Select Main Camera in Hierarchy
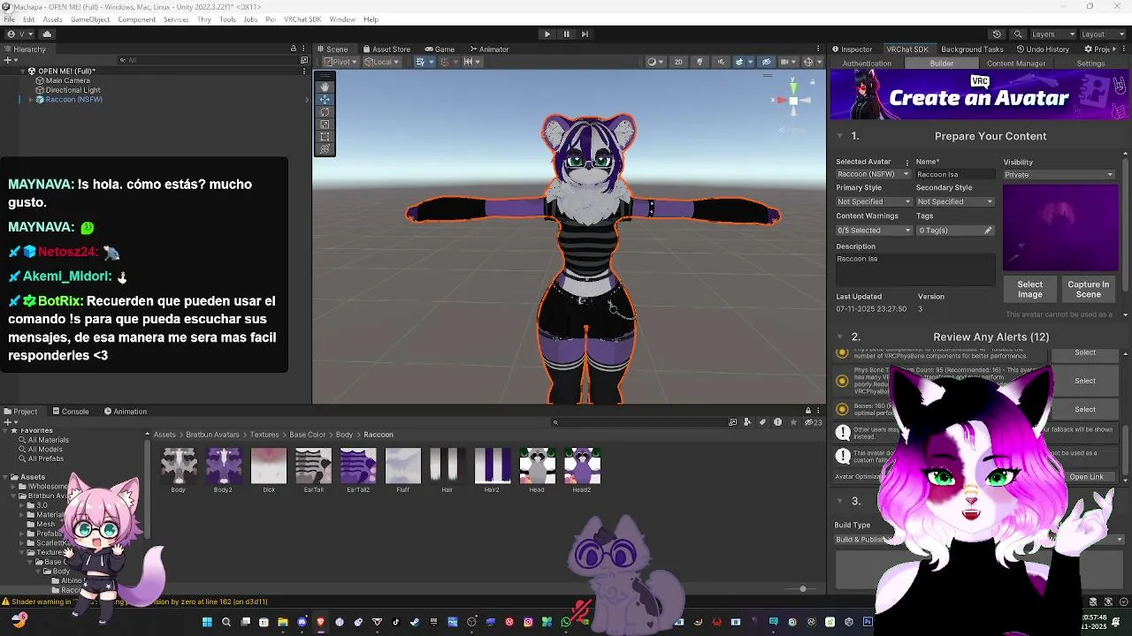 click(67, 80)
